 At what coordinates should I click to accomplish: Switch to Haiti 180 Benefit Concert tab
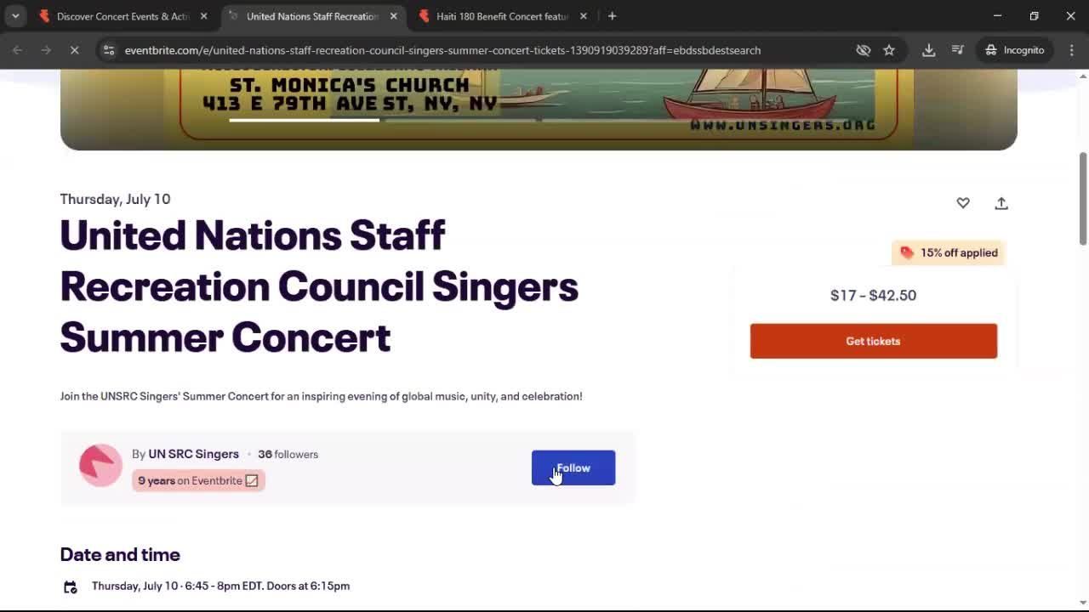click(502, 16)
